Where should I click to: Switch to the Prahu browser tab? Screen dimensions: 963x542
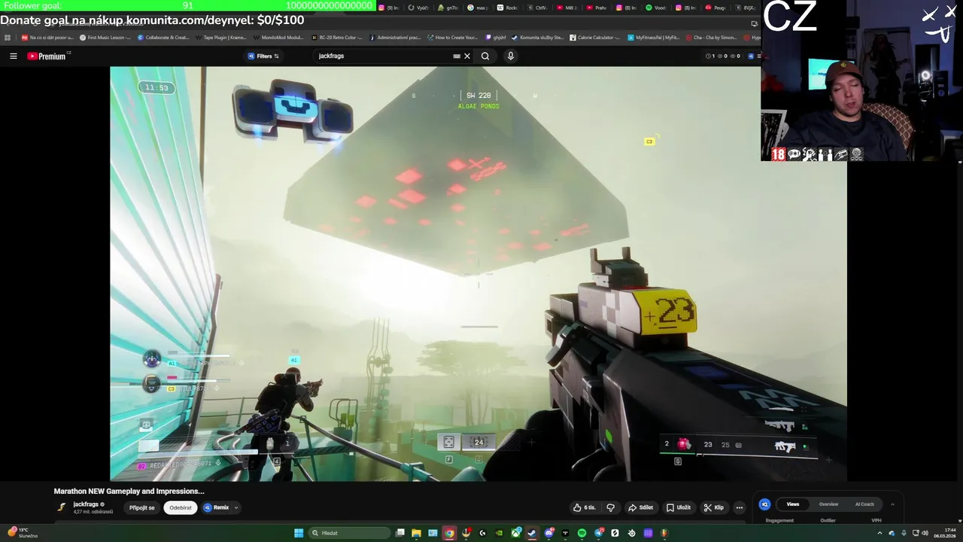pos(597,8)
